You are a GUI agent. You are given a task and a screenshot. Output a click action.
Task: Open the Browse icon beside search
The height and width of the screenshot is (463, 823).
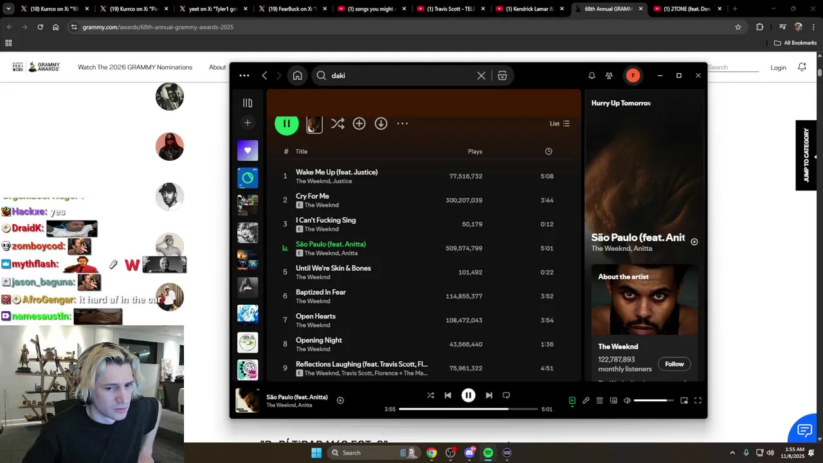[x=502, y=75]
